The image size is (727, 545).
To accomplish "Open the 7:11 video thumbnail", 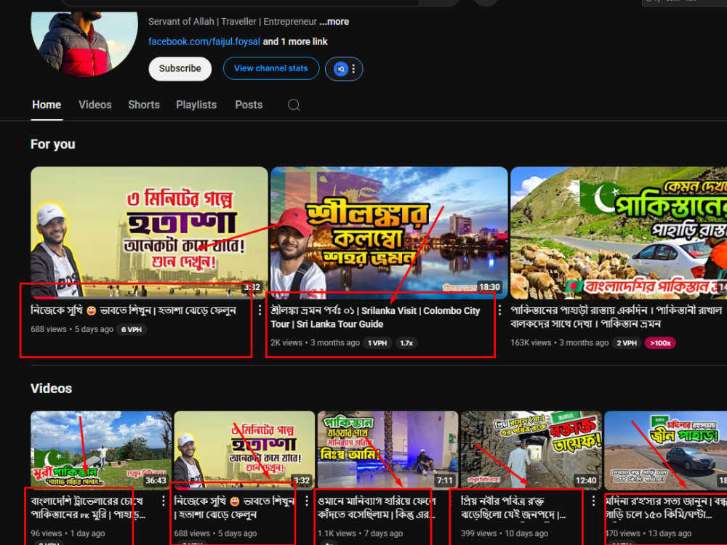I will pyautogui.click(x=387, y=450).
